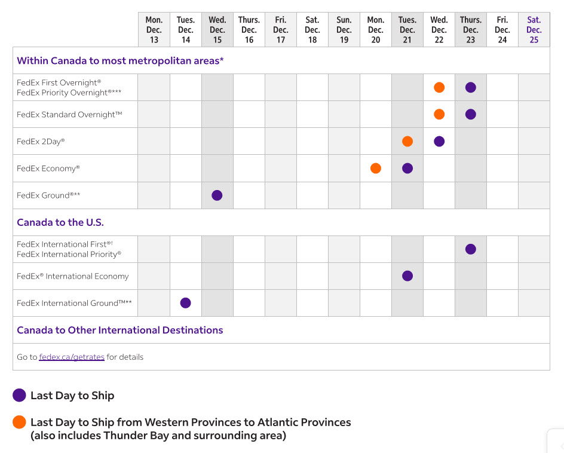
Task: Select the "Thurs. Dec. 16" column header
Action: 249,30
